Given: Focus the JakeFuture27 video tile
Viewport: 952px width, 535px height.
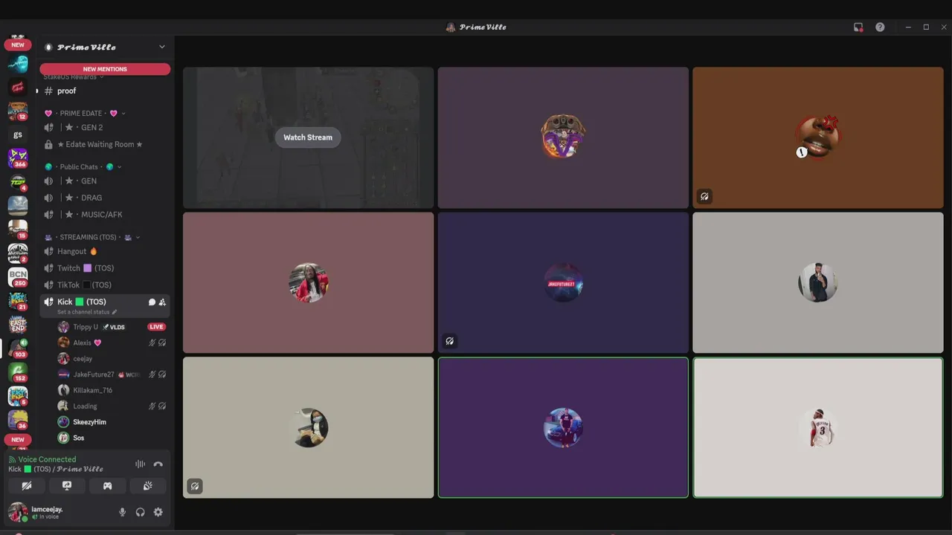Looking at the screenshot, I should point(563,282).
